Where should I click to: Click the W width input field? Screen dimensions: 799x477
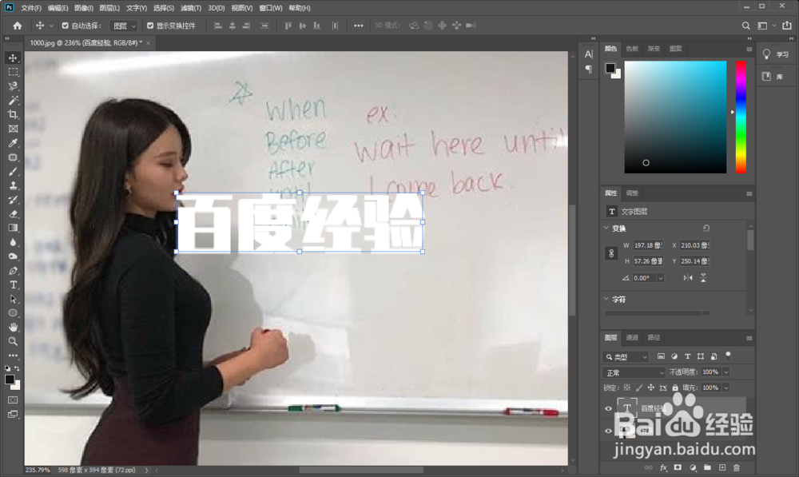[x=648, y=245]
